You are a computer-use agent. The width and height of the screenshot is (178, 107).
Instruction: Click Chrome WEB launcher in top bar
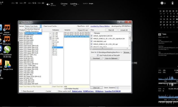pos(64,4)
